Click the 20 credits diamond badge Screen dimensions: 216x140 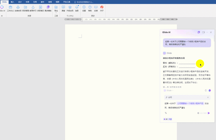[x=166, y=119]
